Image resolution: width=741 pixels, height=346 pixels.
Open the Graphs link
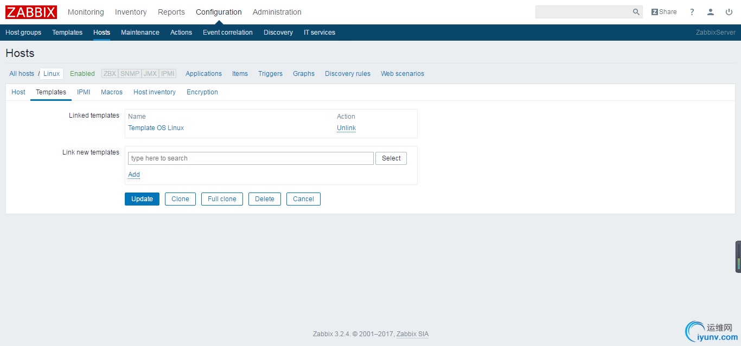click(x=304, y=74)
